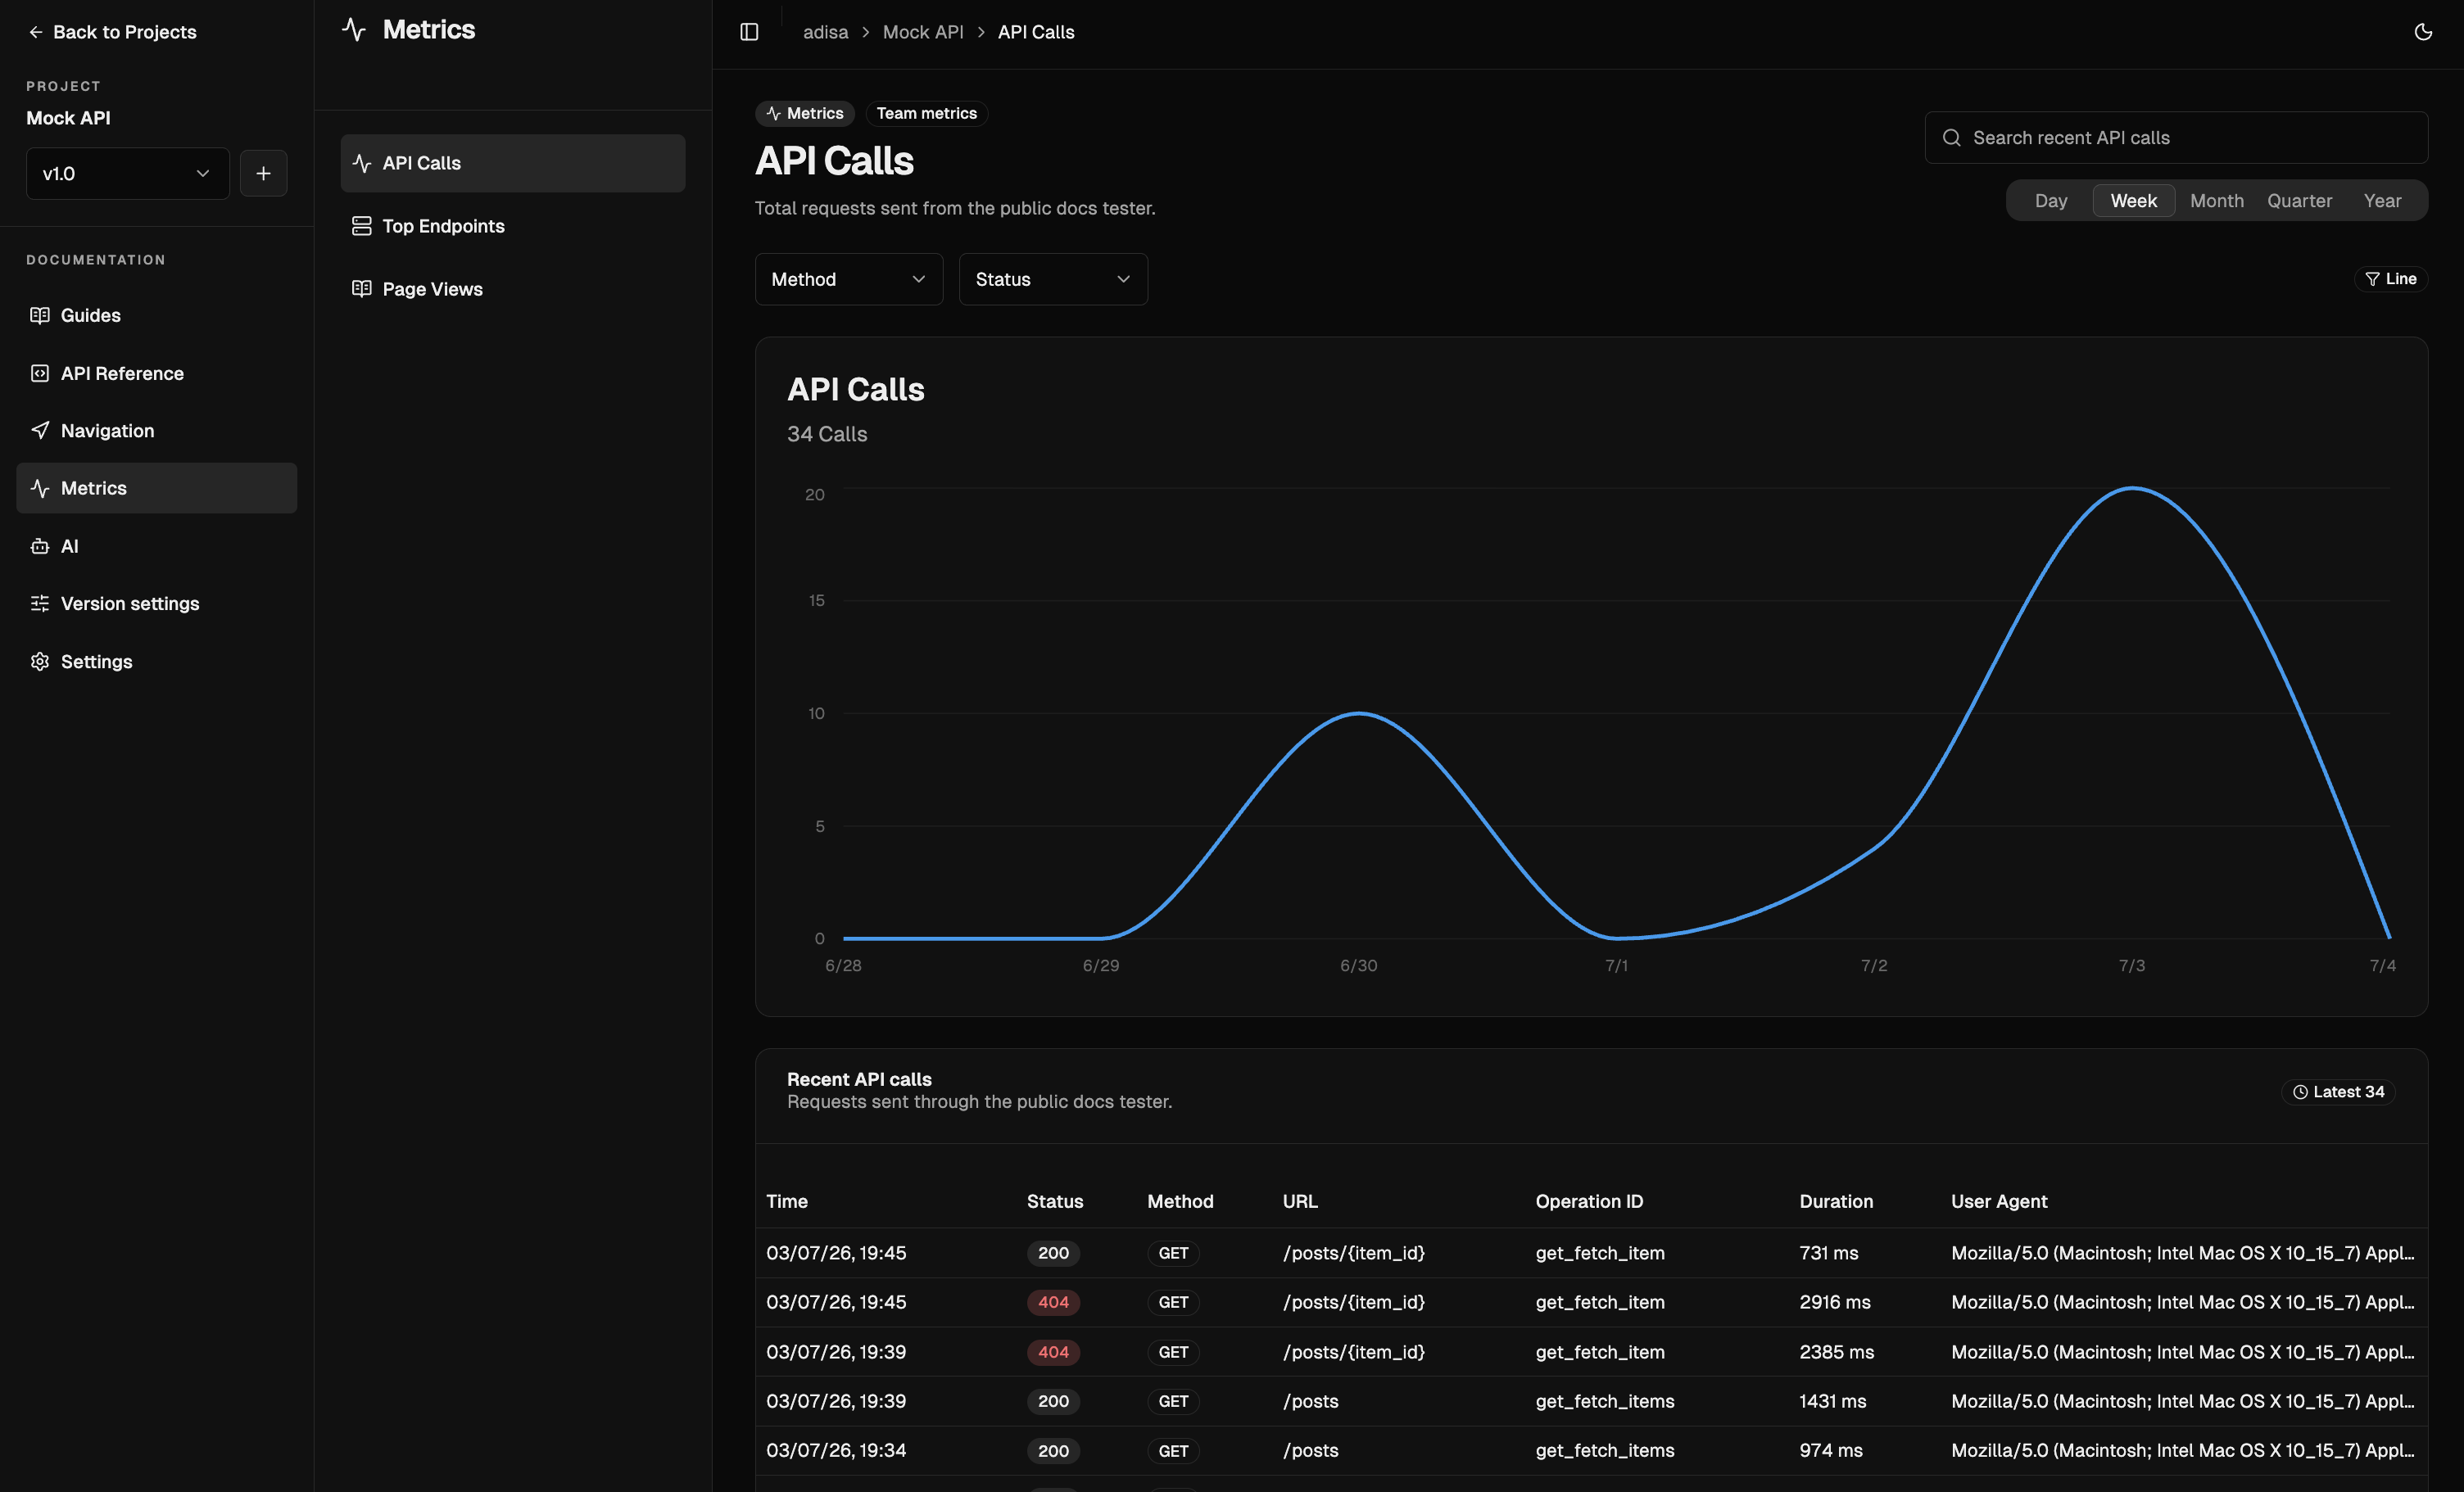2464x1492 pixels.
Task: Open API Calls in the Metrics submenu
Action: pyautogui.click(x=513, y=163)
